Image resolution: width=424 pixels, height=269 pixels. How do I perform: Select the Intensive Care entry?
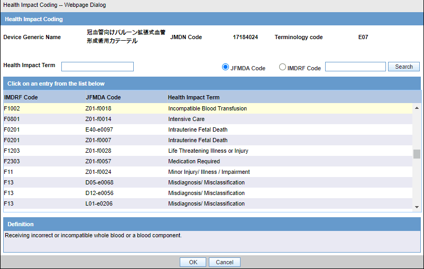pos(208,119)
